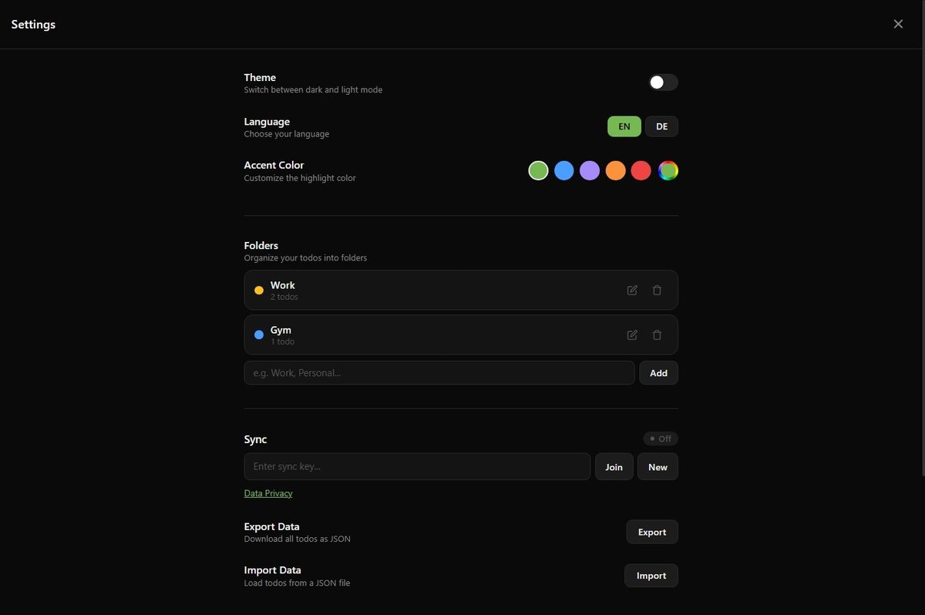This screenshot has height=615, width=925.
Task: Export all todos as JSON
Action: 652,531
